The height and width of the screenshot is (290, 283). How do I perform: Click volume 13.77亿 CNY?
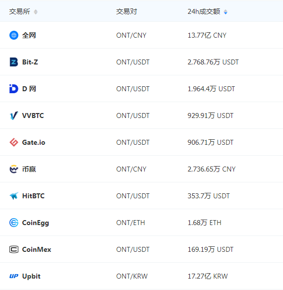click(207, 35)
